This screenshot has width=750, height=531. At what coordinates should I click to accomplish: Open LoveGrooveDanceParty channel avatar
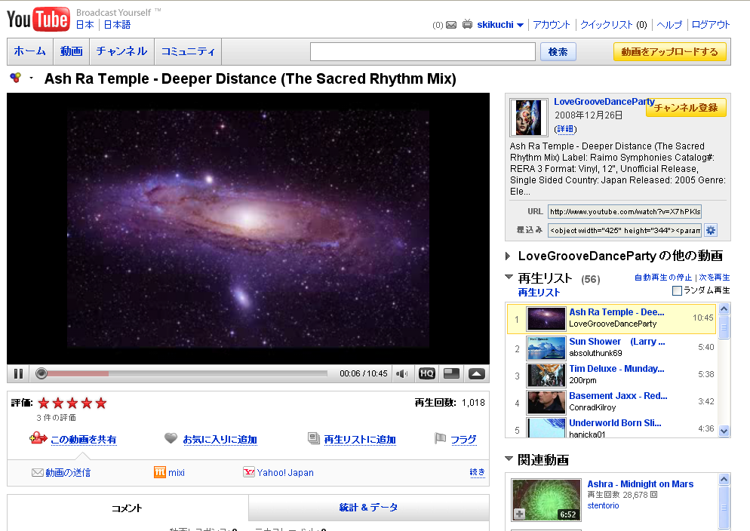pyautogui.click(x=528, y=118)
